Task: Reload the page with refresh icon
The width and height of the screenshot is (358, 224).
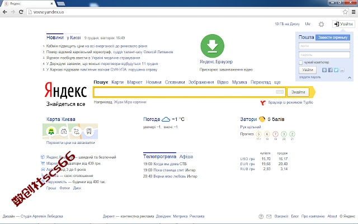Action: (x=21, y=12)
